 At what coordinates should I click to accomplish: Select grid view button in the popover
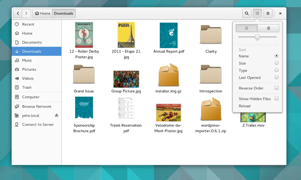click(x=247, y=28)
